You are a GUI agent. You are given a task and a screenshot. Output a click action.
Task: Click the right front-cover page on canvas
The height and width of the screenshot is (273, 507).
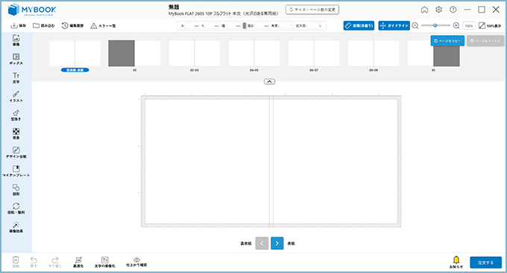(336, 161)
